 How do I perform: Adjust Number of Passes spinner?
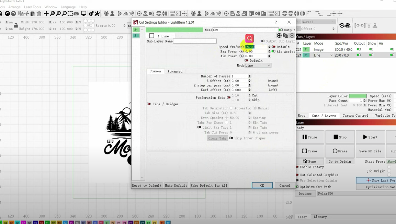pos(250,76)
